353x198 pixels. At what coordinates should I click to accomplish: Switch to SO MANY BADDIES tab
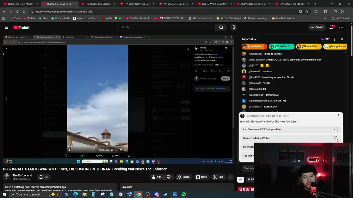click(x=215, y=4)
